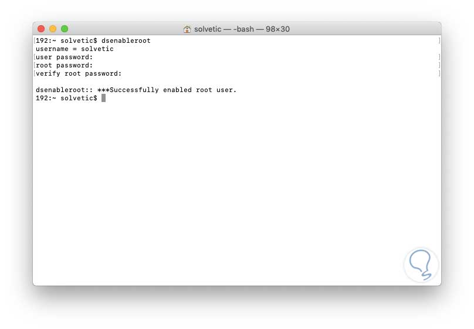Click the final "192:~ solvetic$" prompt text

point(66,98)
